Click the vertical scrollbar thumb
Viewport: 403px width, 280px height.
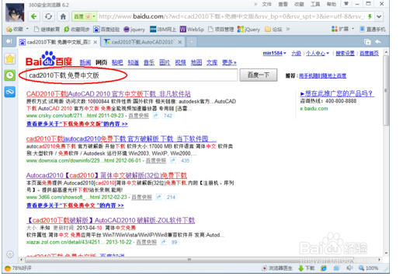[386, 89]
